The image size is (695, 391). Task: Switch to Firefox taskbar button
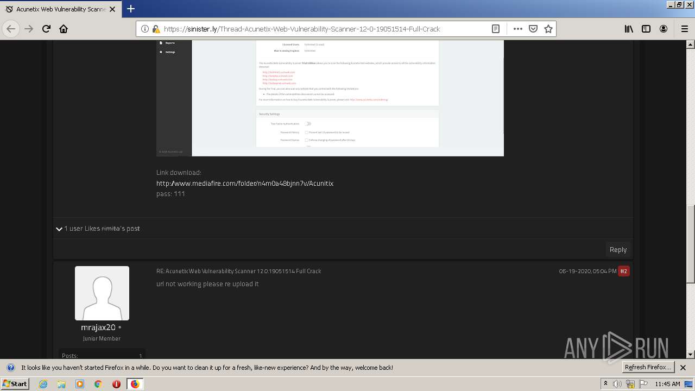click(x=135, y=384)
